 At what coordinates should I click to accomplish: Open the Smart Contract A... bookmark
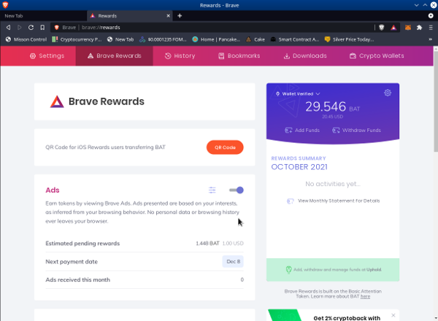pyautogui.click(x=295, y=39)
